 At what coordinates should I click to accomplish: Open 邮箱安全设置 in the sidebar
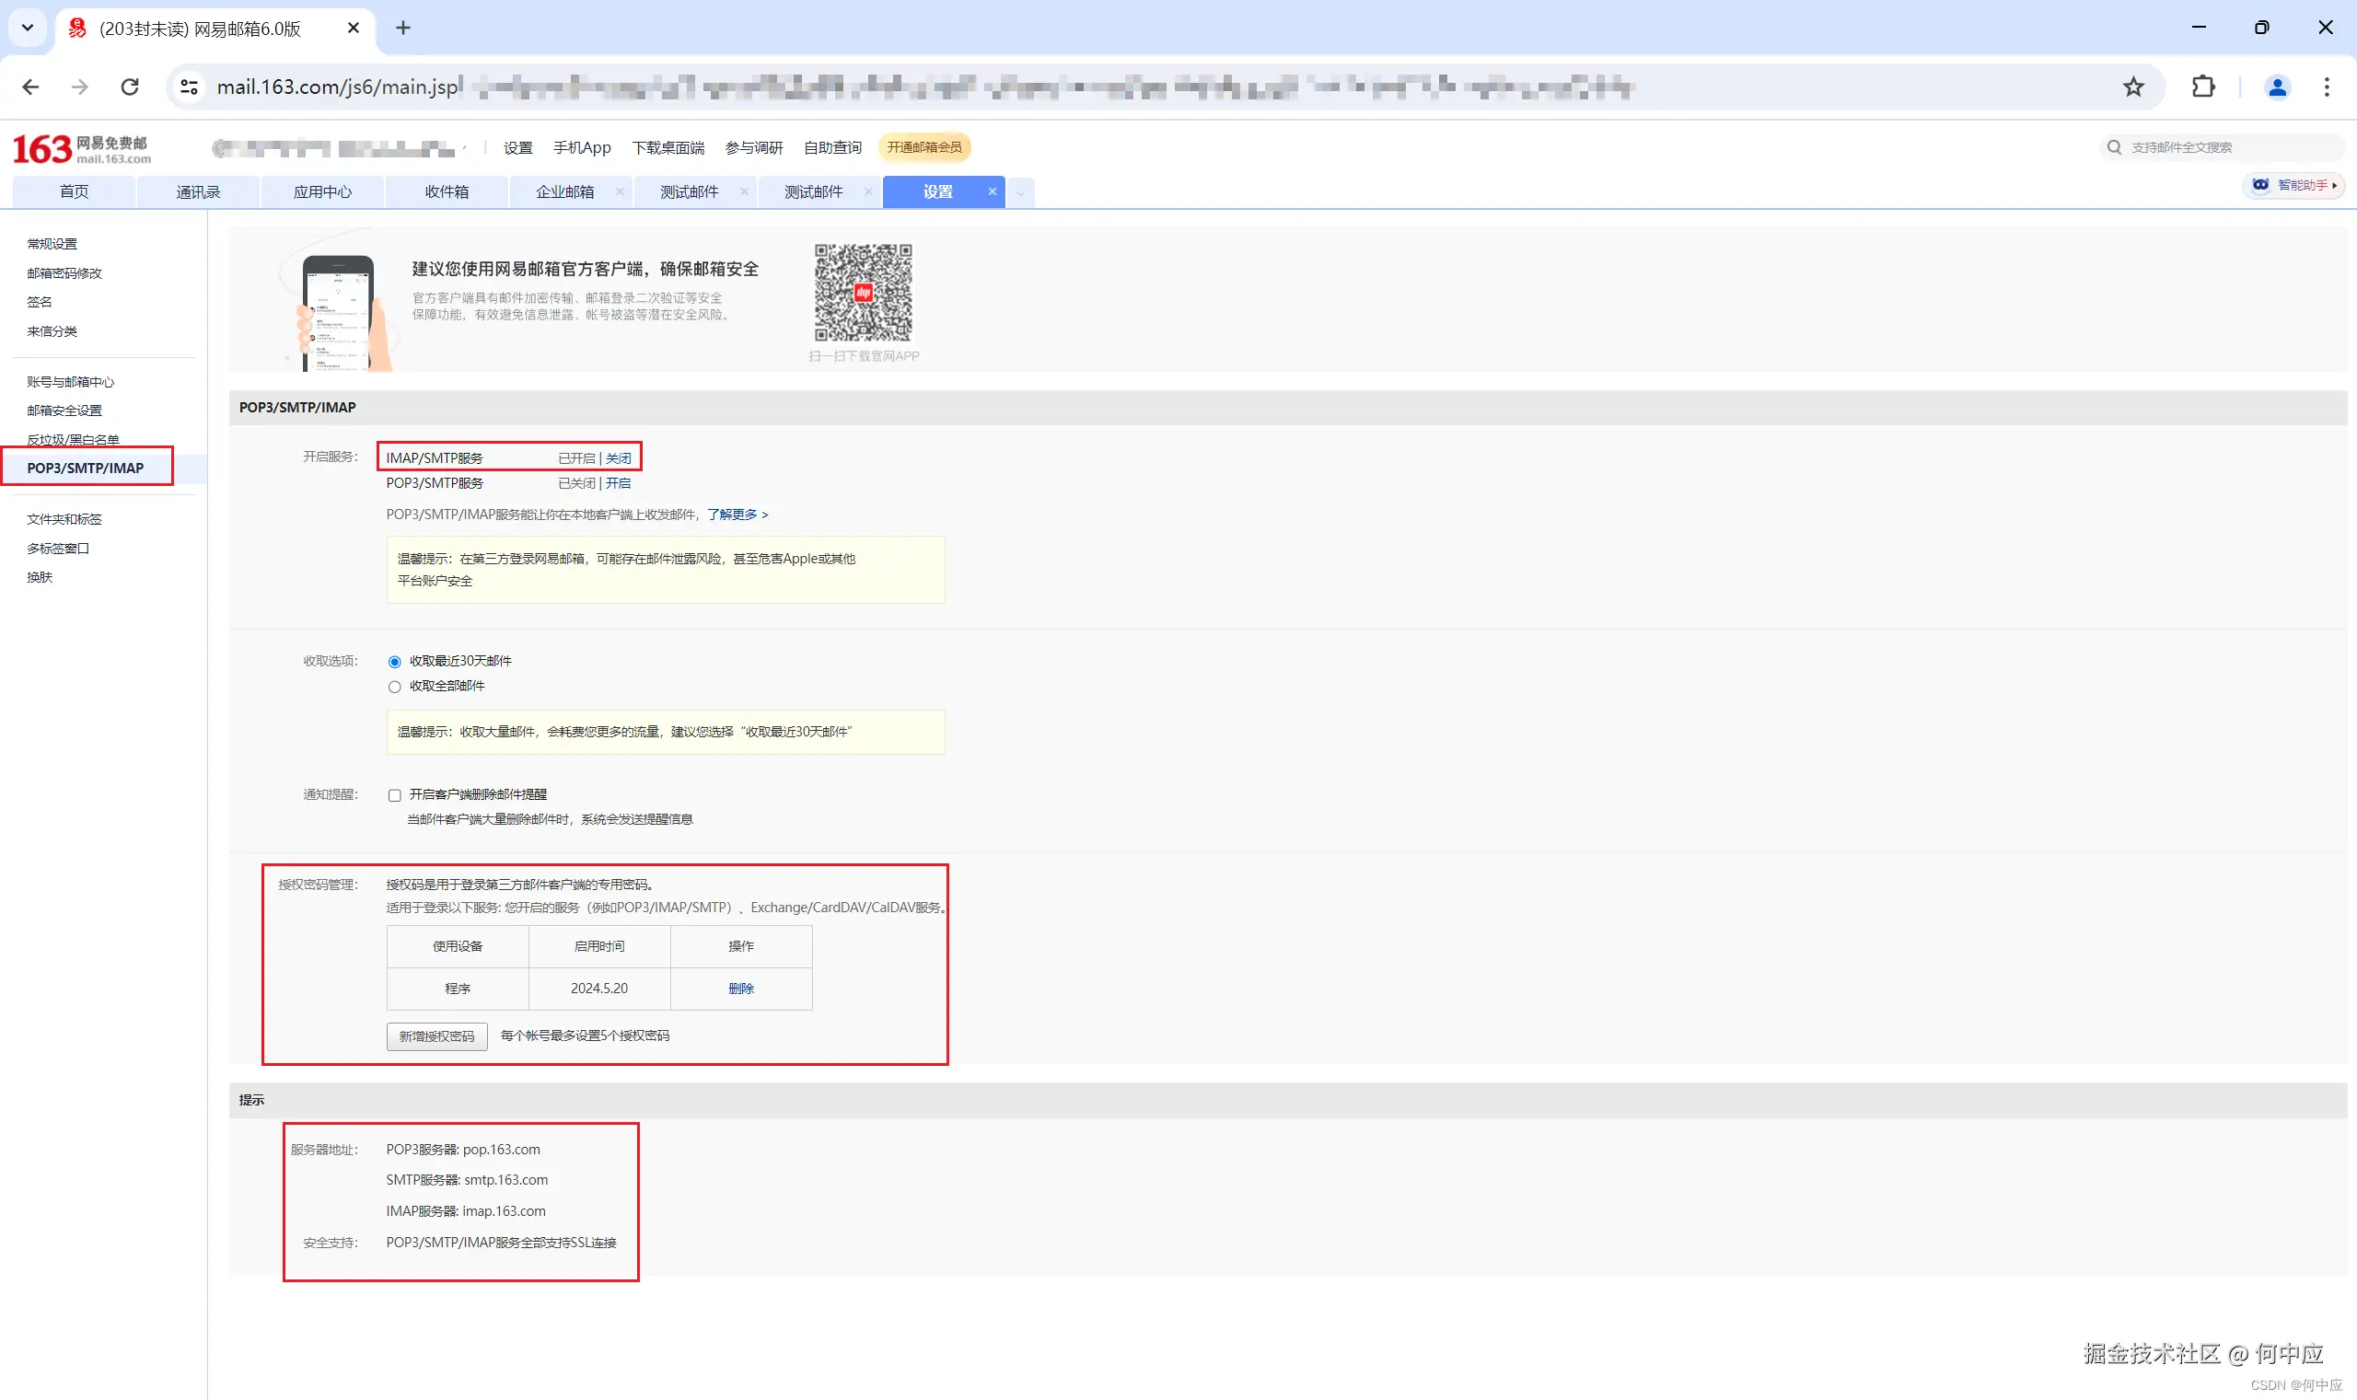coord(64,411)
